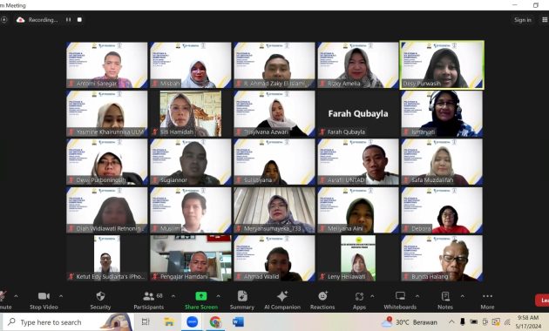
Task: Expand the Participants options caret
Action: tap(173, 296)
